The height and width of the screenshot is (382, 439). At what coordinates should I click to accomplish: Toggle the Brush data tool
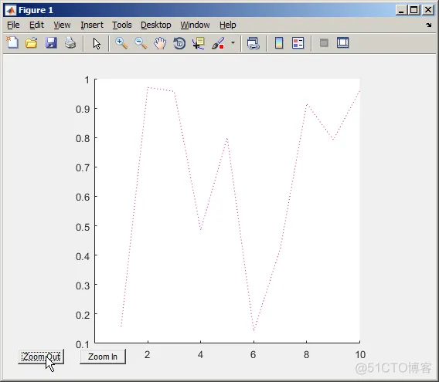218,43
